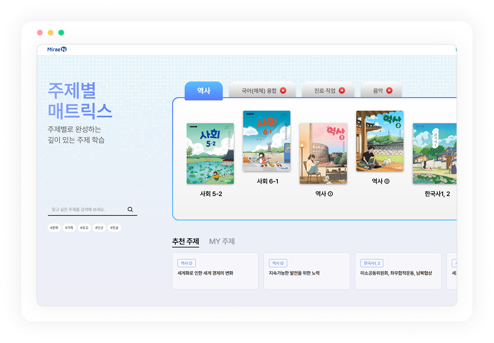The image size is (494, 343).
Task: Switch to the 음악 tab
Action: point(377,91)
